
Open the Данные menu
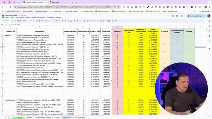[x=34, y=18]
